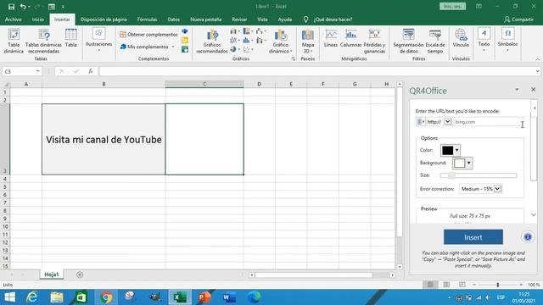Click the URL text field in QR4Office
The height and width of the screenshot is (305, 543).
pyautogui.click(x=488, y=122)
